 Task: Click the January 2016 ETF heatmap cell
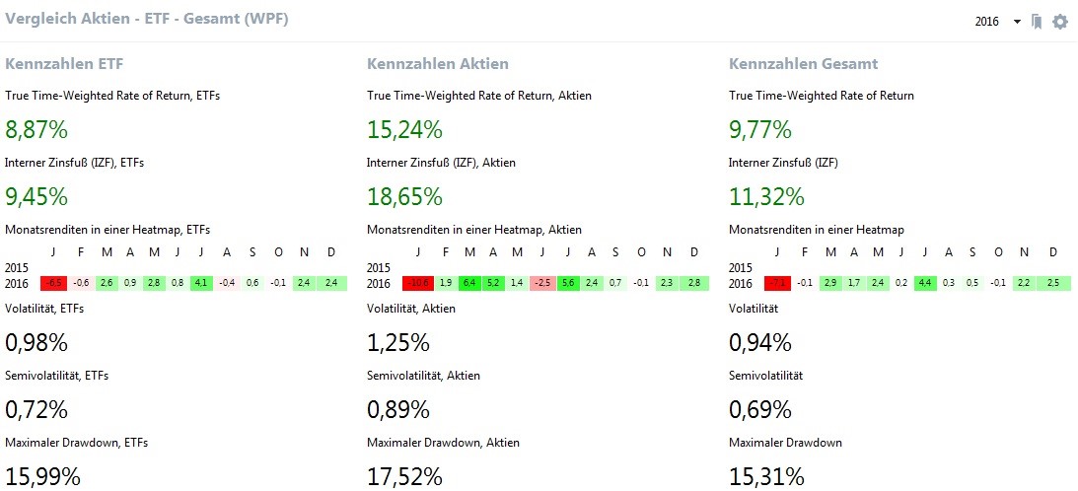pyautogui.click(x=53, y=284)
